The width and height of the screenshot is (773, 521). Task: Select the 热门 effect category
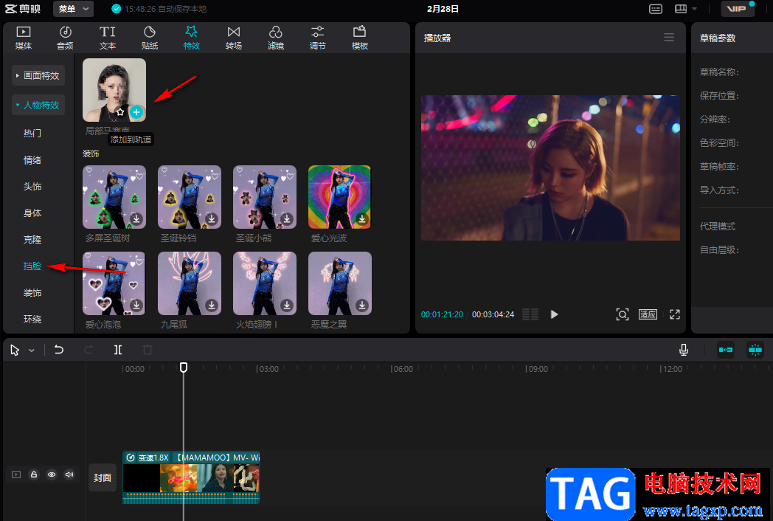pos(32,134)
